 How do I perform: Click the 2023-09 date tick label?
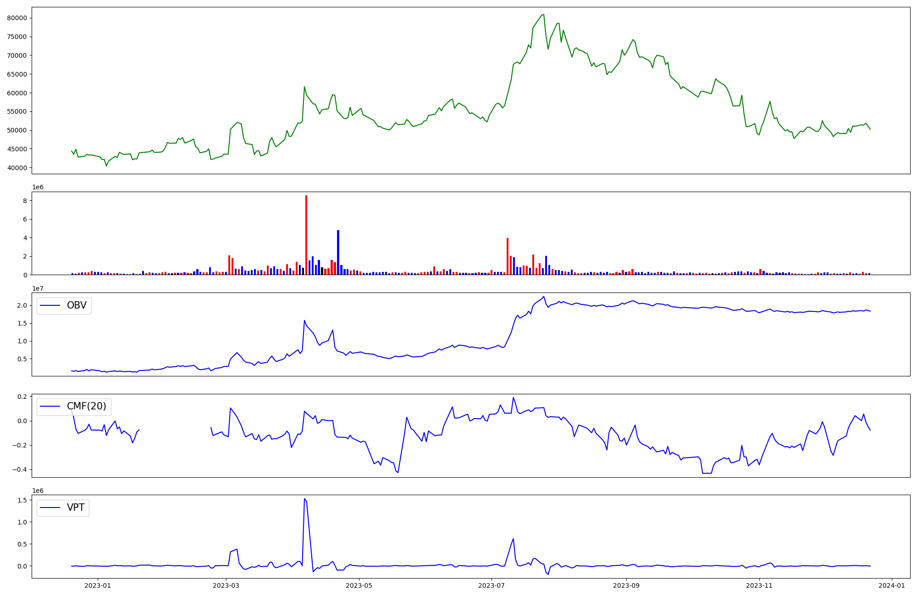pos(626,585)
